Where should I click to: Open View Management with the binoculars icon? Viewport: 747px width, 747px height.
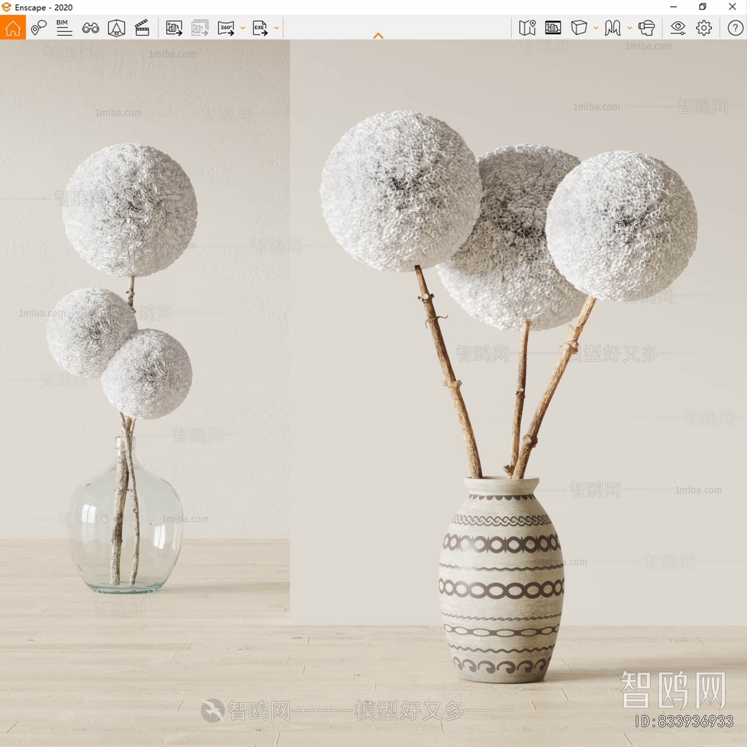tap(90, 28)
